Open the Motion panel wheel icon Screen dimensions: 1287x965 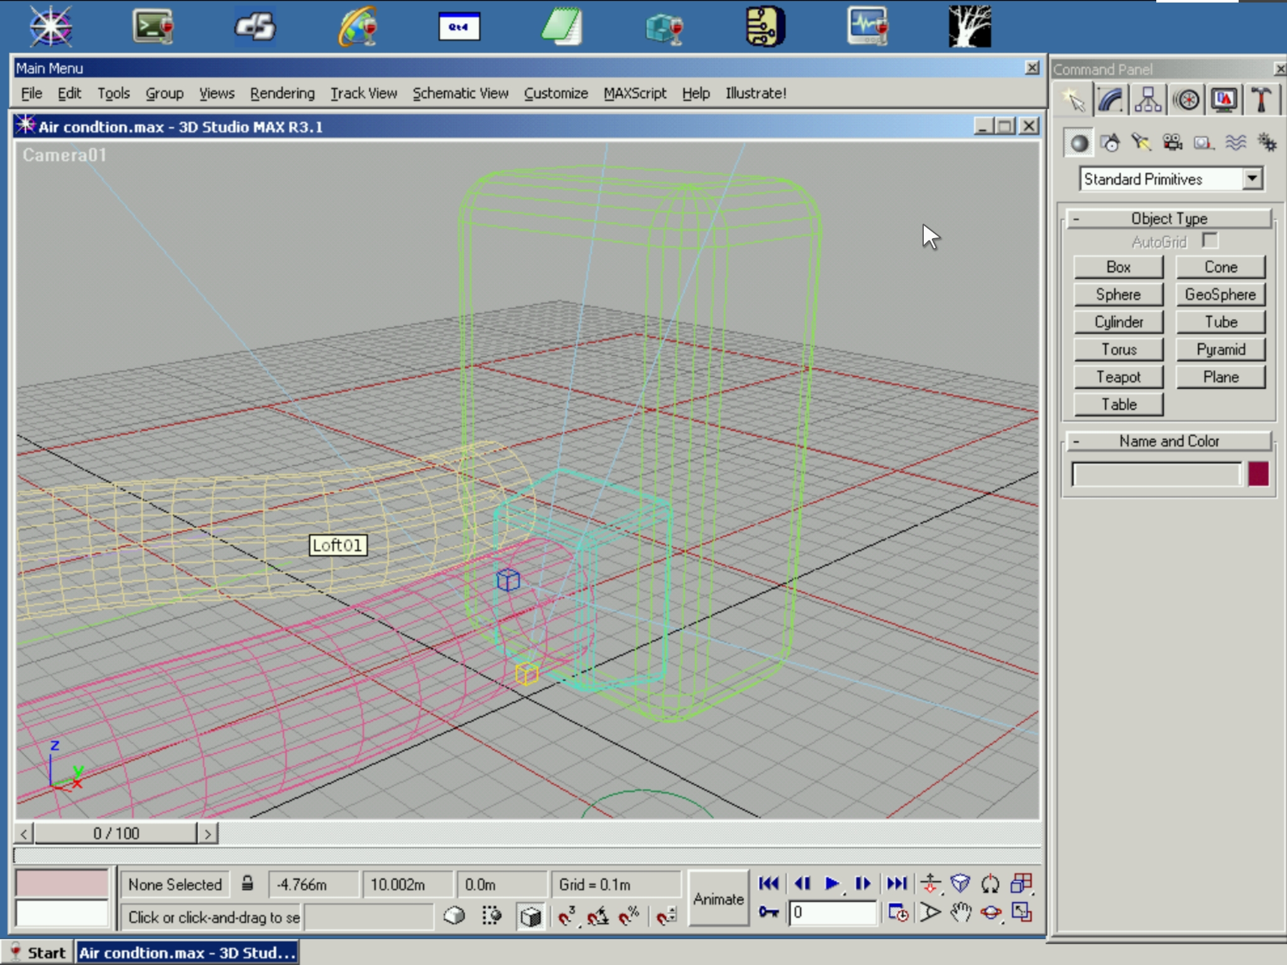click(1186, 101)
